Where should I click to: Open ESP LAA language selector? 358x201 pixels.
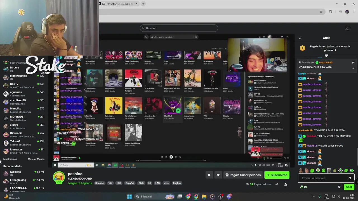[327, 197]
